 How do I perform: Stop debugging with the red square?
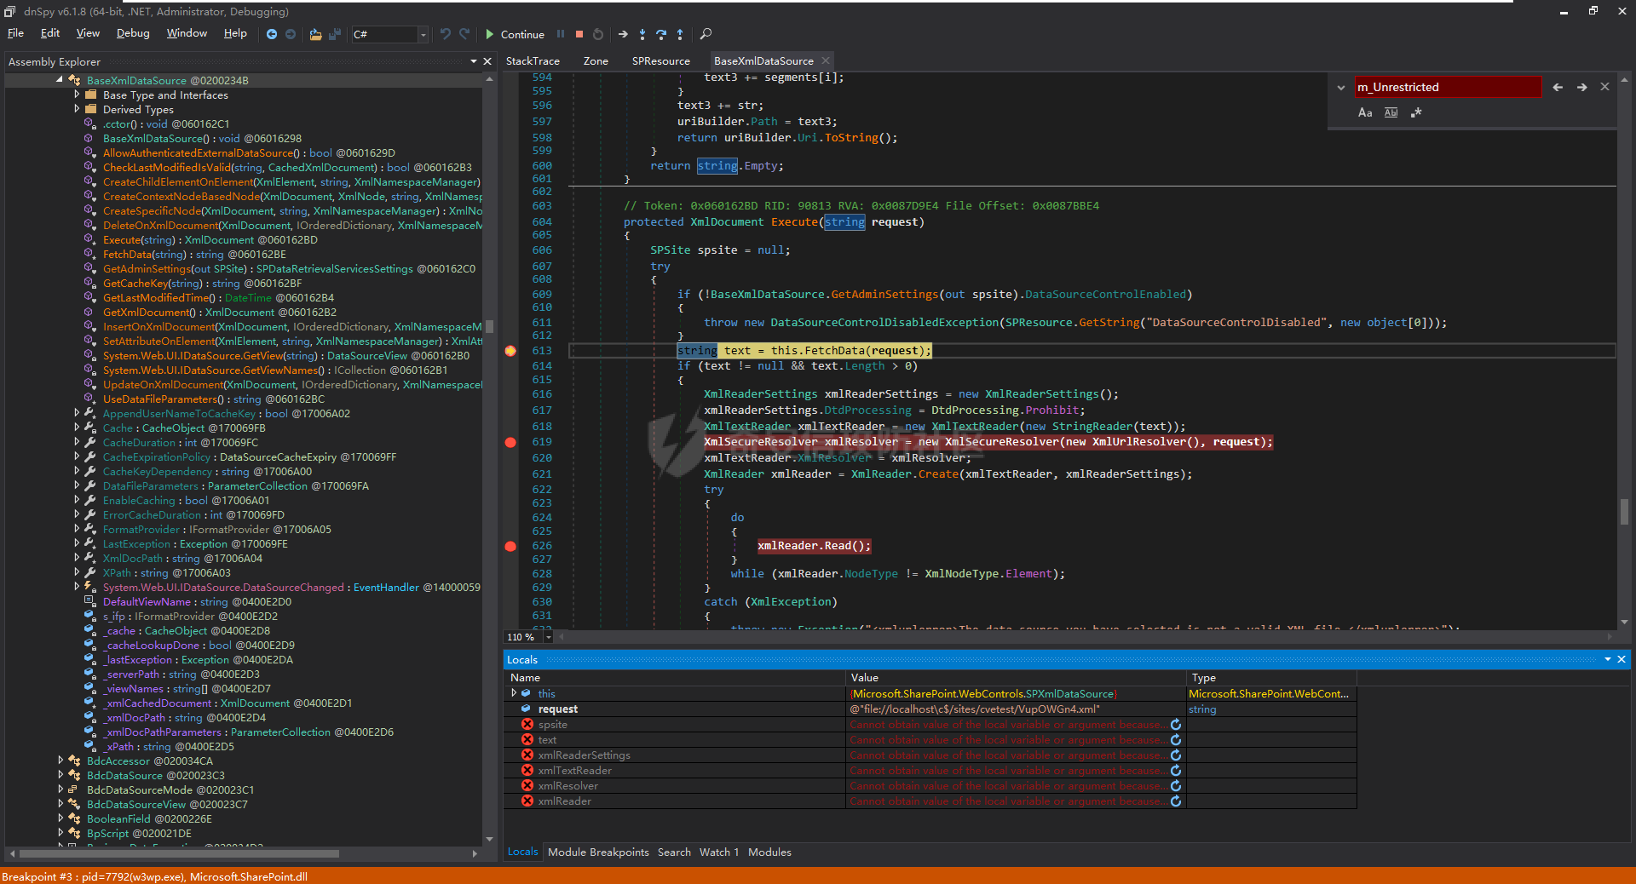(579, 34)
